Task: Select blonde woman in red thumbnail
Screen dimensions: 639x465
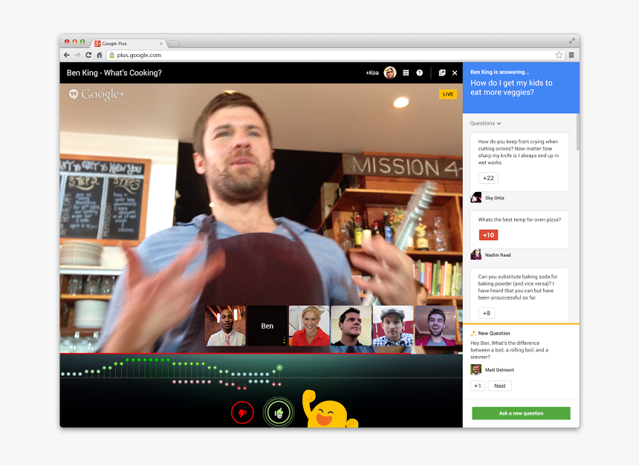Action: coord(309,326)
